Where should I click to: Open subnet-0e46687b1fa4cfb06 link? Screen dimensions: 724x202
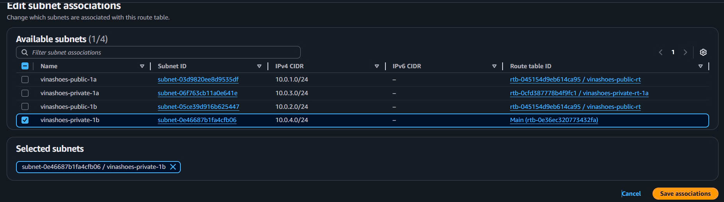tap(197, 120)
